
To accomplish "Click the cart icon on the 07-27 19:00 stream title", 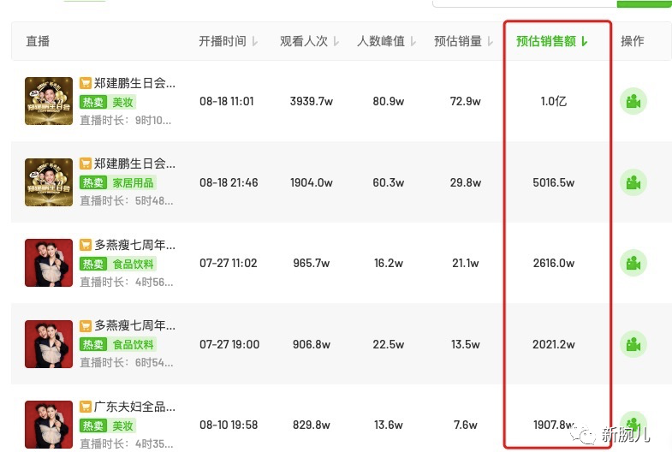I will pos(86,326).
